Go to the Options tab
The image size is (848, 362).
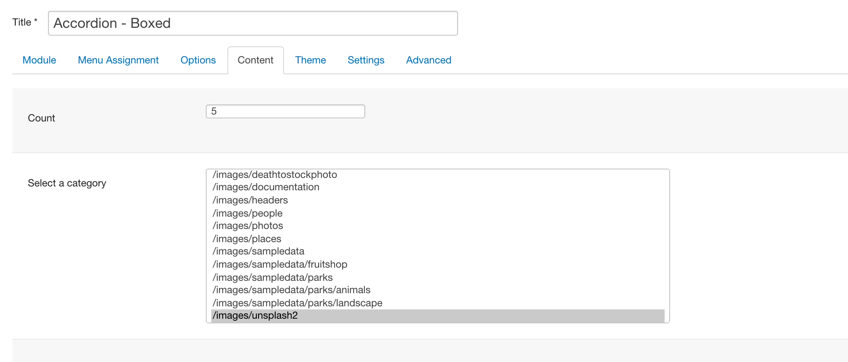tap(198, 60)
